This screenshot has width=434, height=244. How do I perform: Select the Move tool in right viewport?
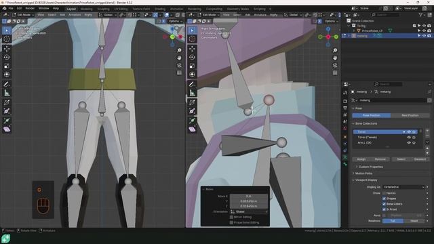point(192,49)
